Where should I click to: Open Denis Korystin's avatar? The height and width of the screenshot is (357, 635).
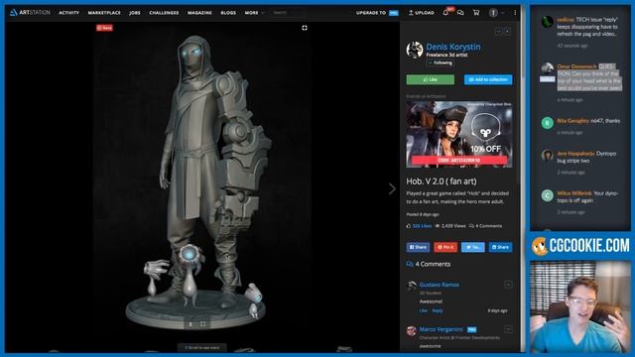pos(415,51)
